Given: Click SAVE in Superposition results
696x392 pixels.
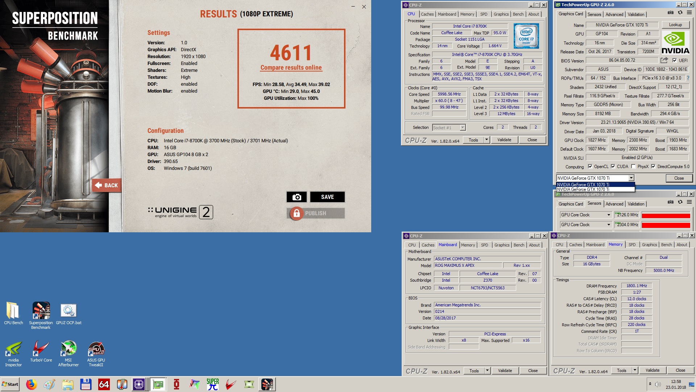Looking at the screenshot, I should pos(327,197).
